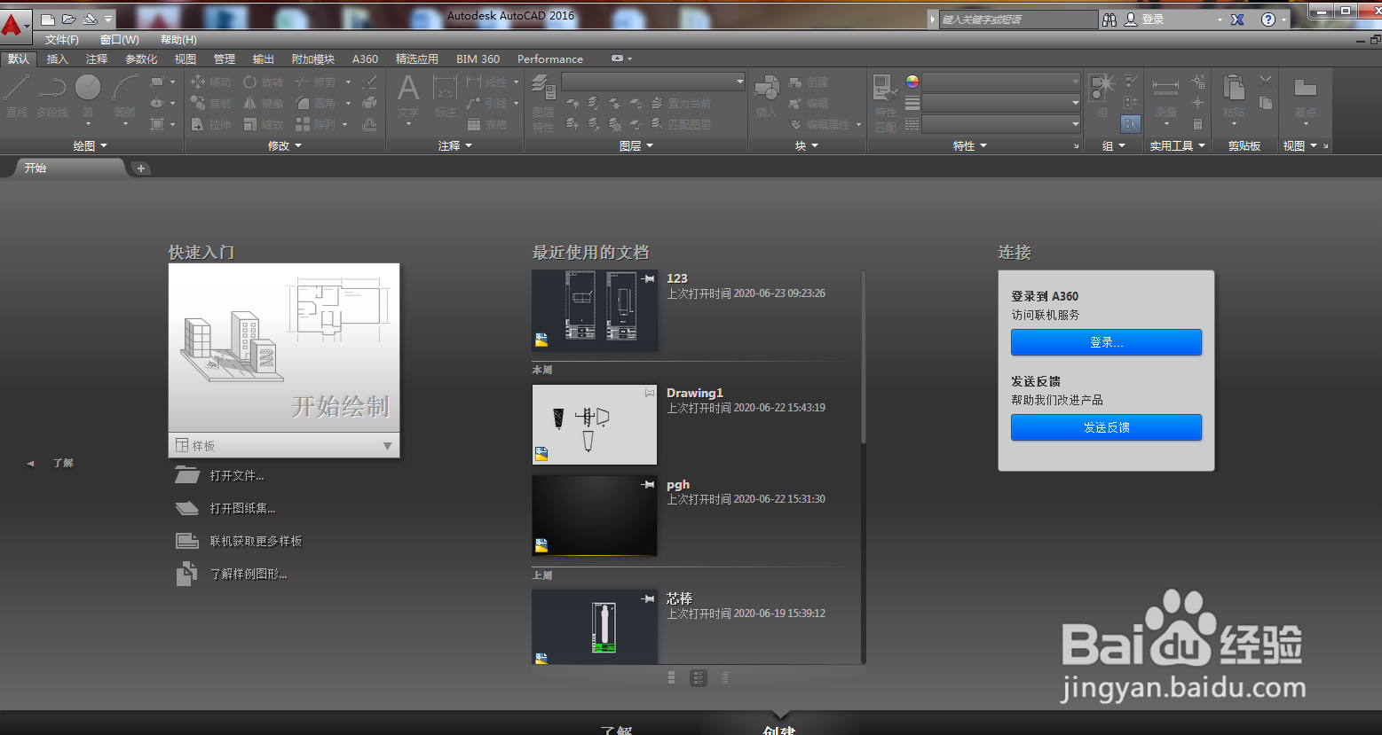This screenshot has width=1382, height=735.
Task: Click the 了解样例图形... link
Action: pos(249,574)
